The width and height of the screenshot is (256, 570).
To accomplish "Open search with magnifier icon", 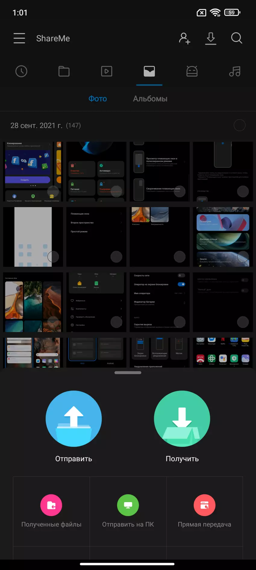I will [236, 38].
